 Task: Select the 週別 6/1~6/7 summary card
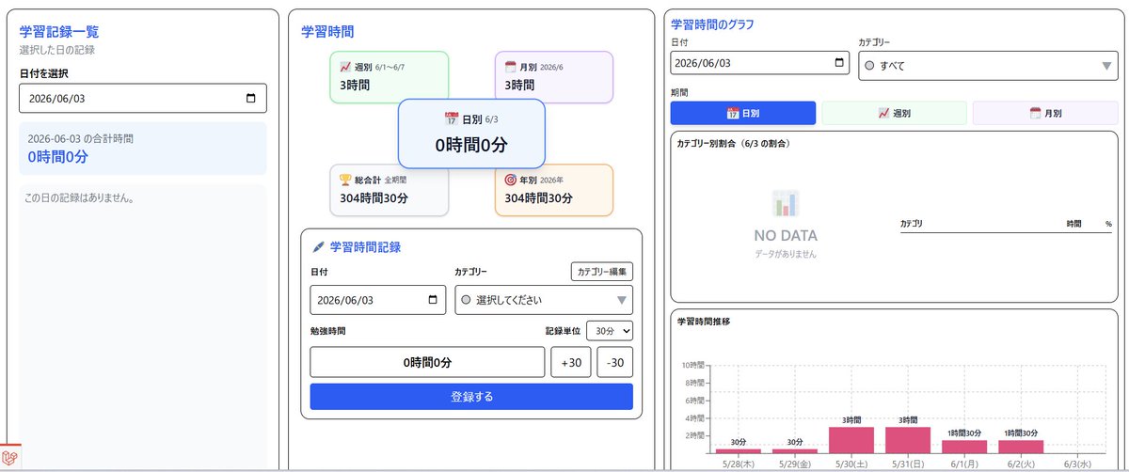390,77
